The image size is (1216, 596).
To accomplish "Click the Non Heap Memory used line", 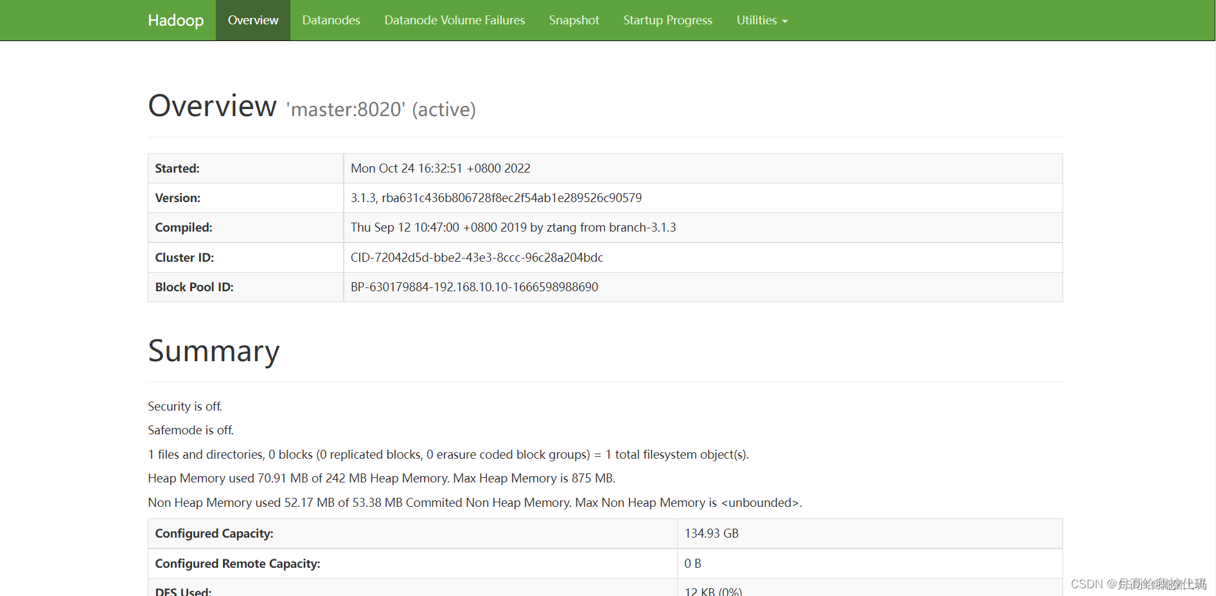I will [x=475, y=502].
